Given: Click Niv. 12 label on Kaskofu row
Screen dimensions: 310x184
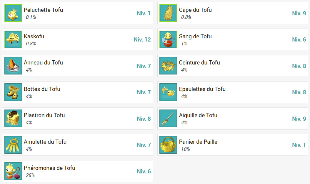Looking at the screenshot, I should pos(142,39).
